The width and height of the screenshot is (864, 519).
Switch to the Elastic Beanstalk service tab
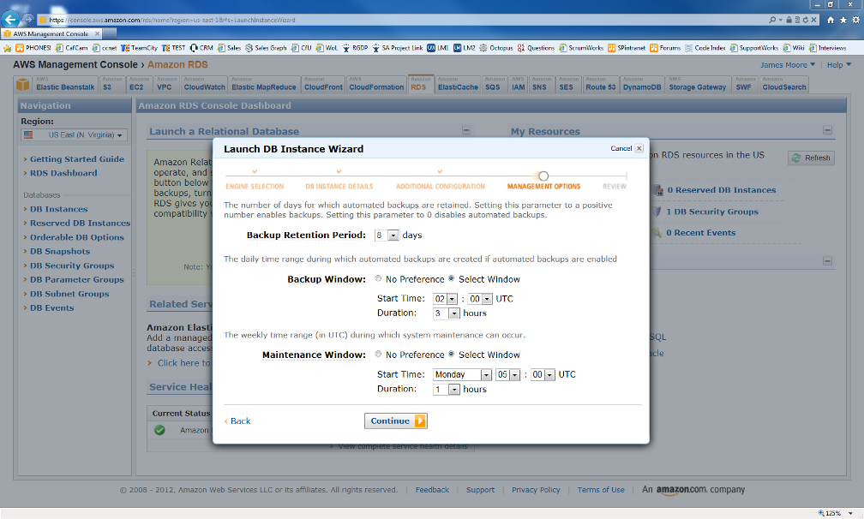(x=65, y=85)
